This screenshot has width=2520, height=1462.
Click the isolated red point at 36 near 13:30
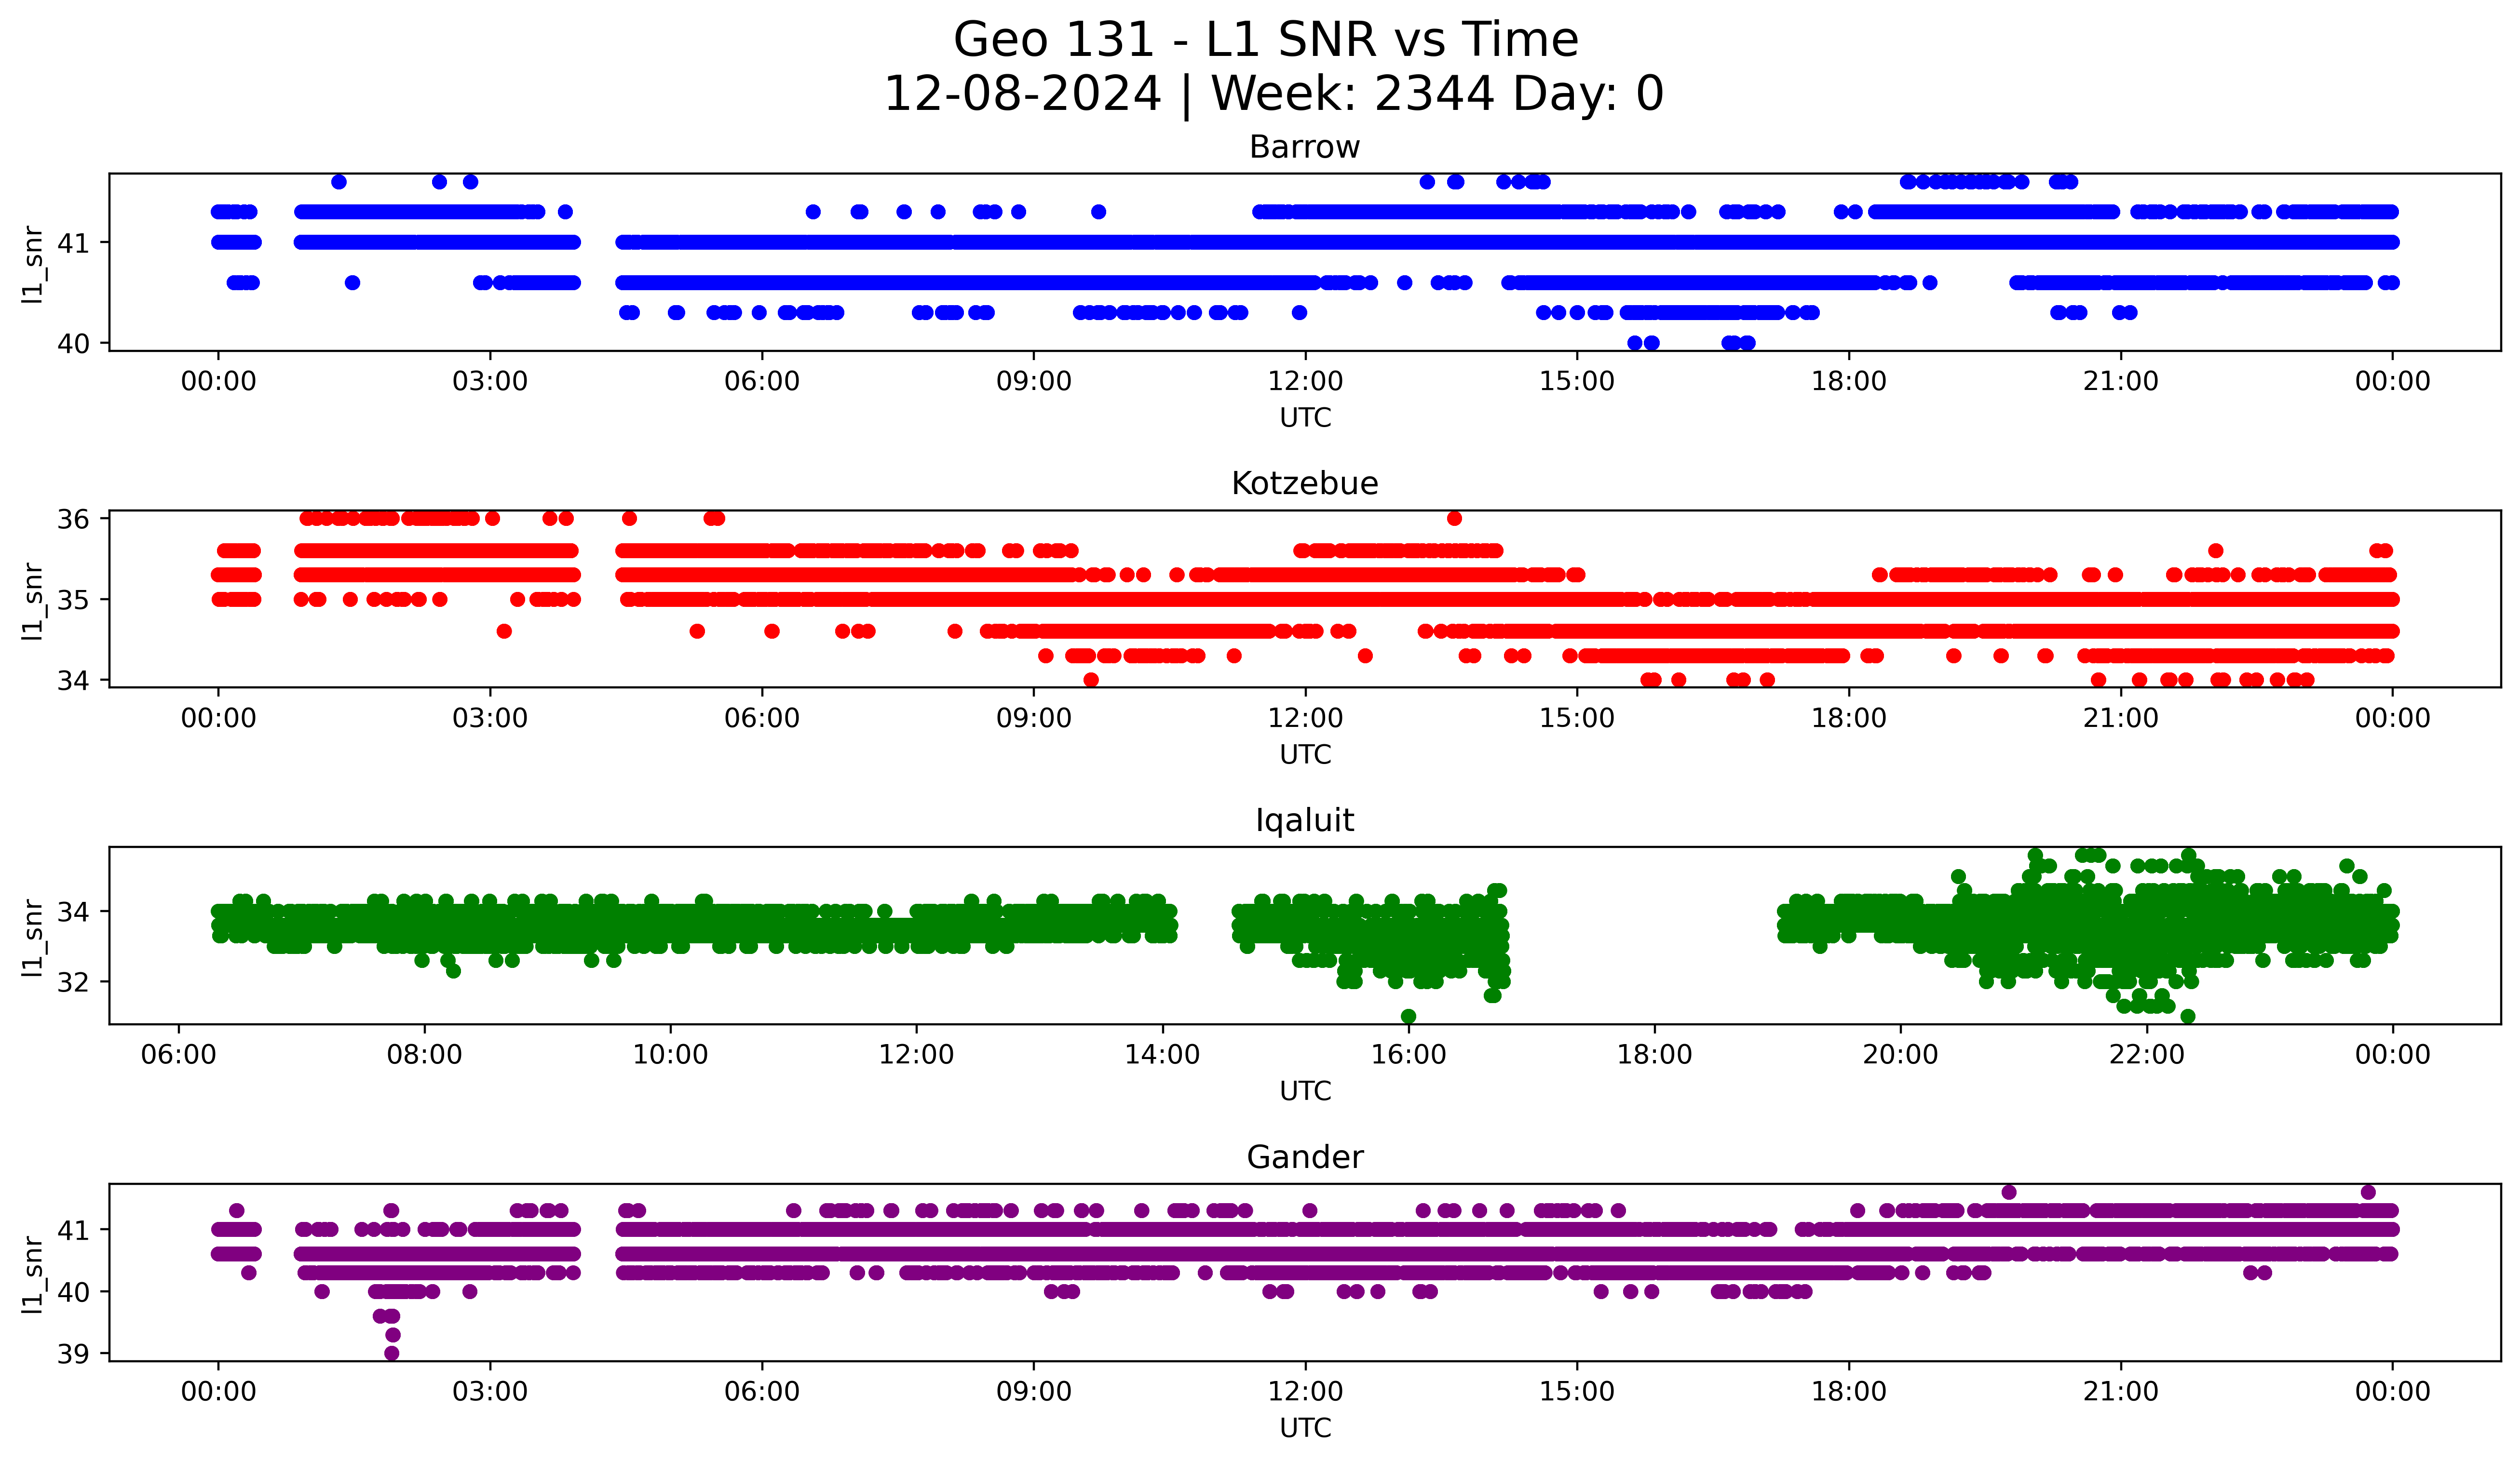1454,518
